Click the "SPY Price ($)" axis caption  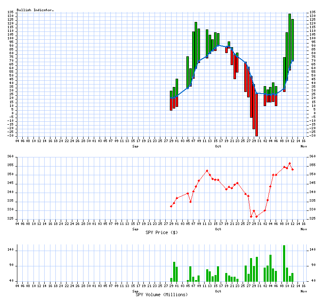(162, 232)
